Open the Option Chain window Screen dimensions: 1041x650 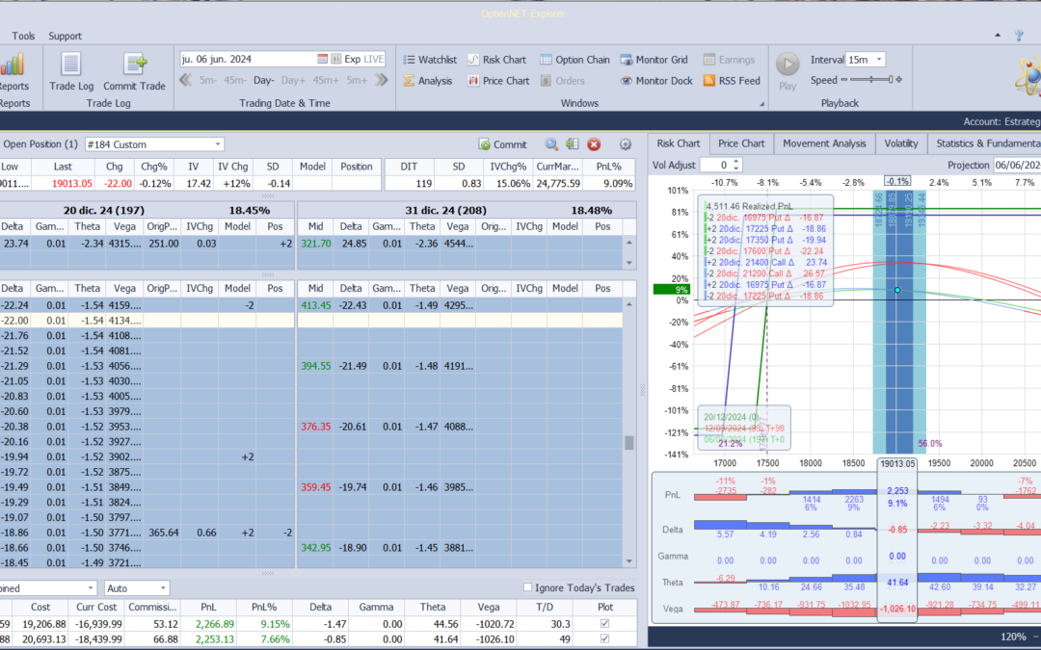pyautogui.click(x=574, y=60)
